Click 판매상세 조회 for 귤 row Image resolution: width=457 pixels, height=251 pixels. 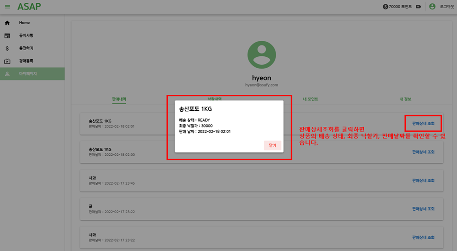[x=423, y=209]
